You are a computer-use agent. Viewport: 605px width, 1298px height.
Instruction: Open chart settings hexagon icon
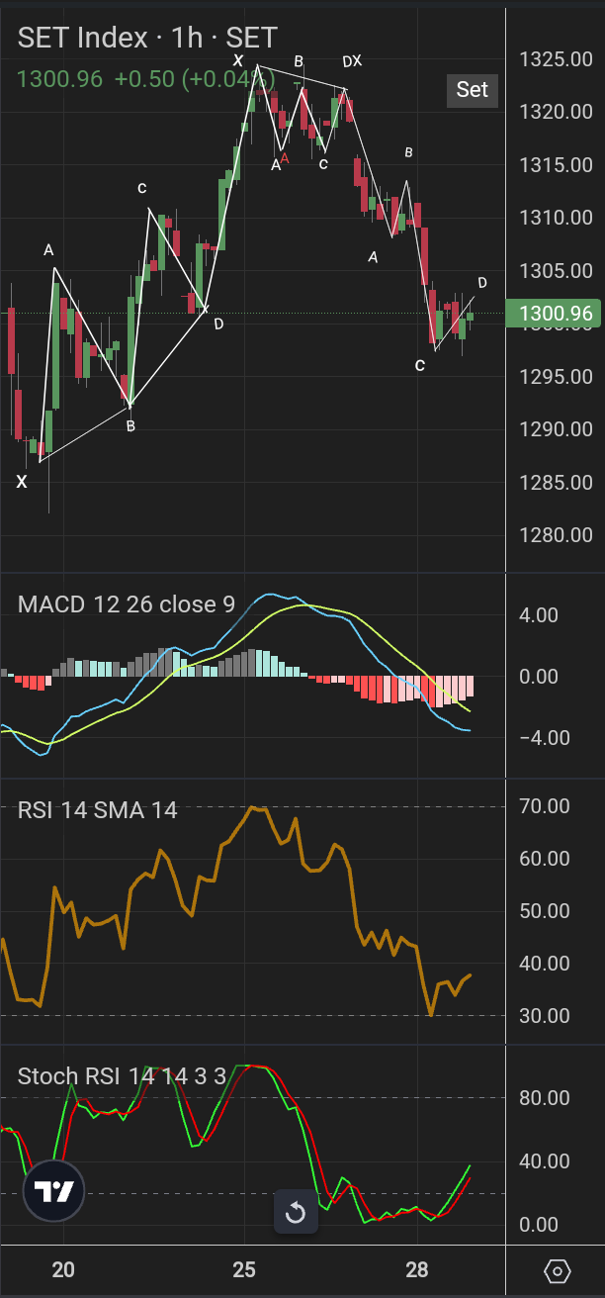tap(558, 1271)
